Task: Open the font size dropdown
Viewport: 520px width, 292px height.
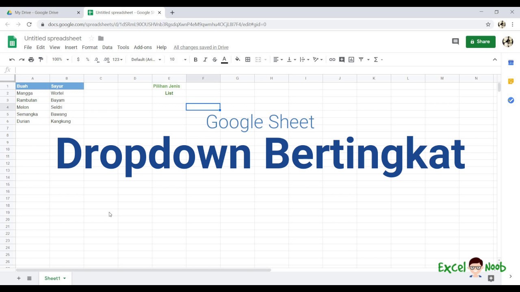Action: pos(178,60)
